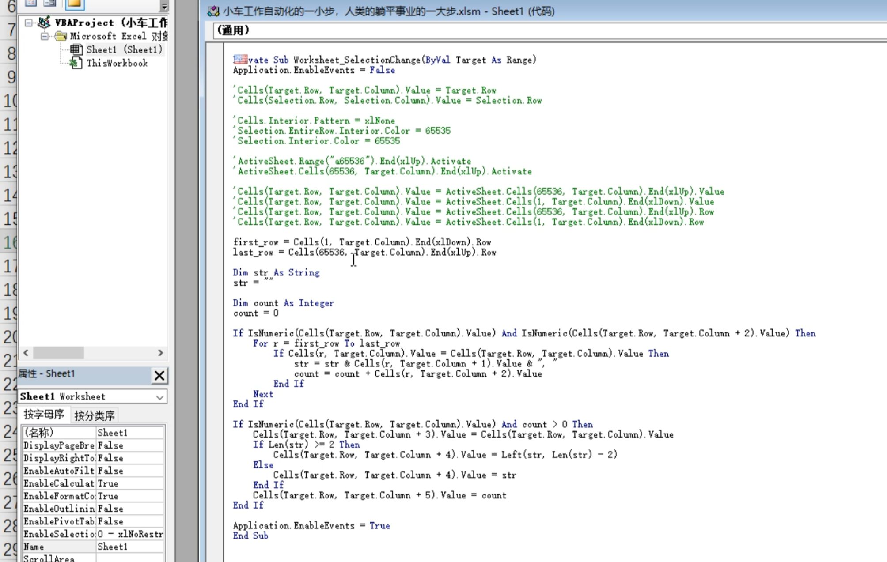This screenshot has height=562, width=887.
Task: Click the Toggle Folders toolbar icon
Action: [x=75, y=4]
